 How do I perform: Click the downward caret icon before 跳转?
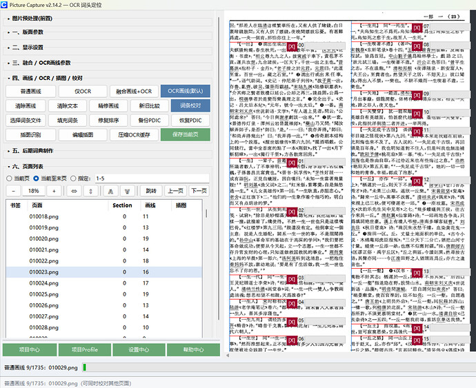(127, 191)
